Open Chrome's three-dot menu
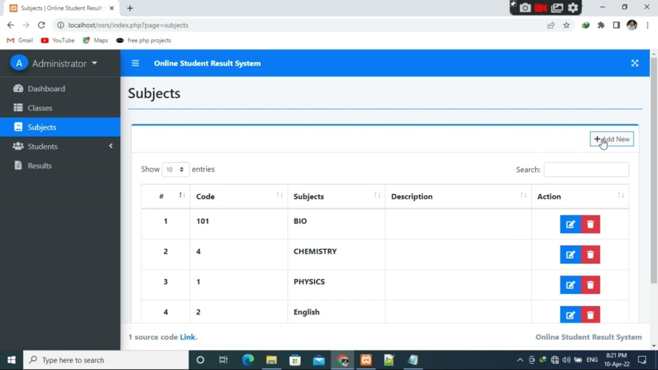 (648, 25)
